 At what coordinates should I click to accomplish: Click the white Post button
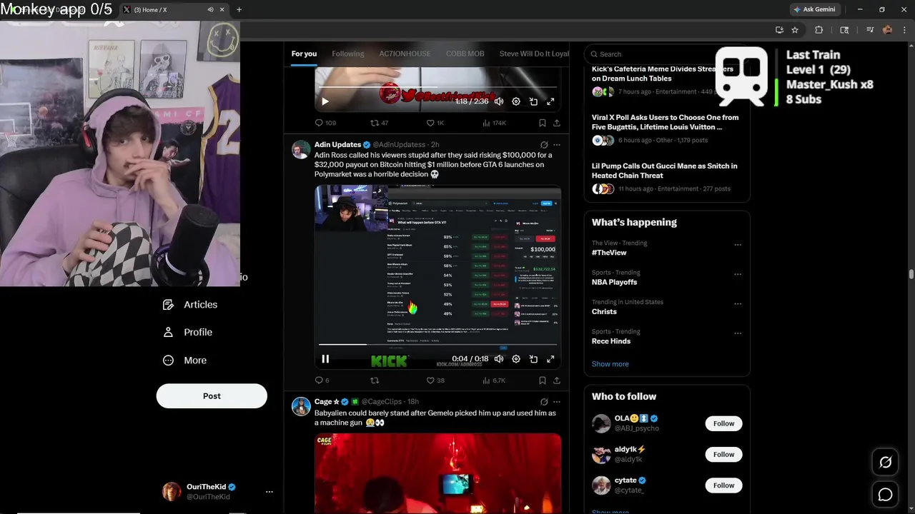[212, 396]
